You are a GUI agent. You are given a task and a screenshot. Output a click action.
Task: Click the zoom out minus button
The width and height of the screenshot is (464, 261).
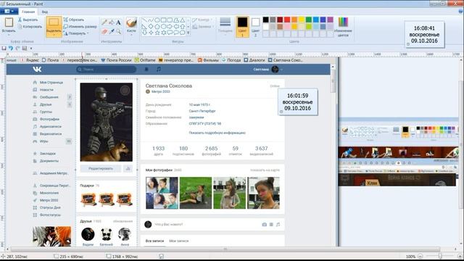pos(420,256)
